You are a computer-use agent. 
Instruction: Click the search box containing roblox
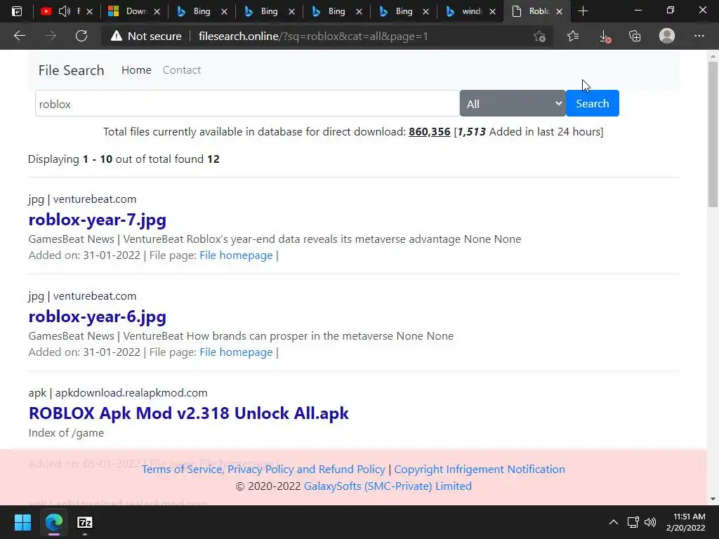pos(247,104)
